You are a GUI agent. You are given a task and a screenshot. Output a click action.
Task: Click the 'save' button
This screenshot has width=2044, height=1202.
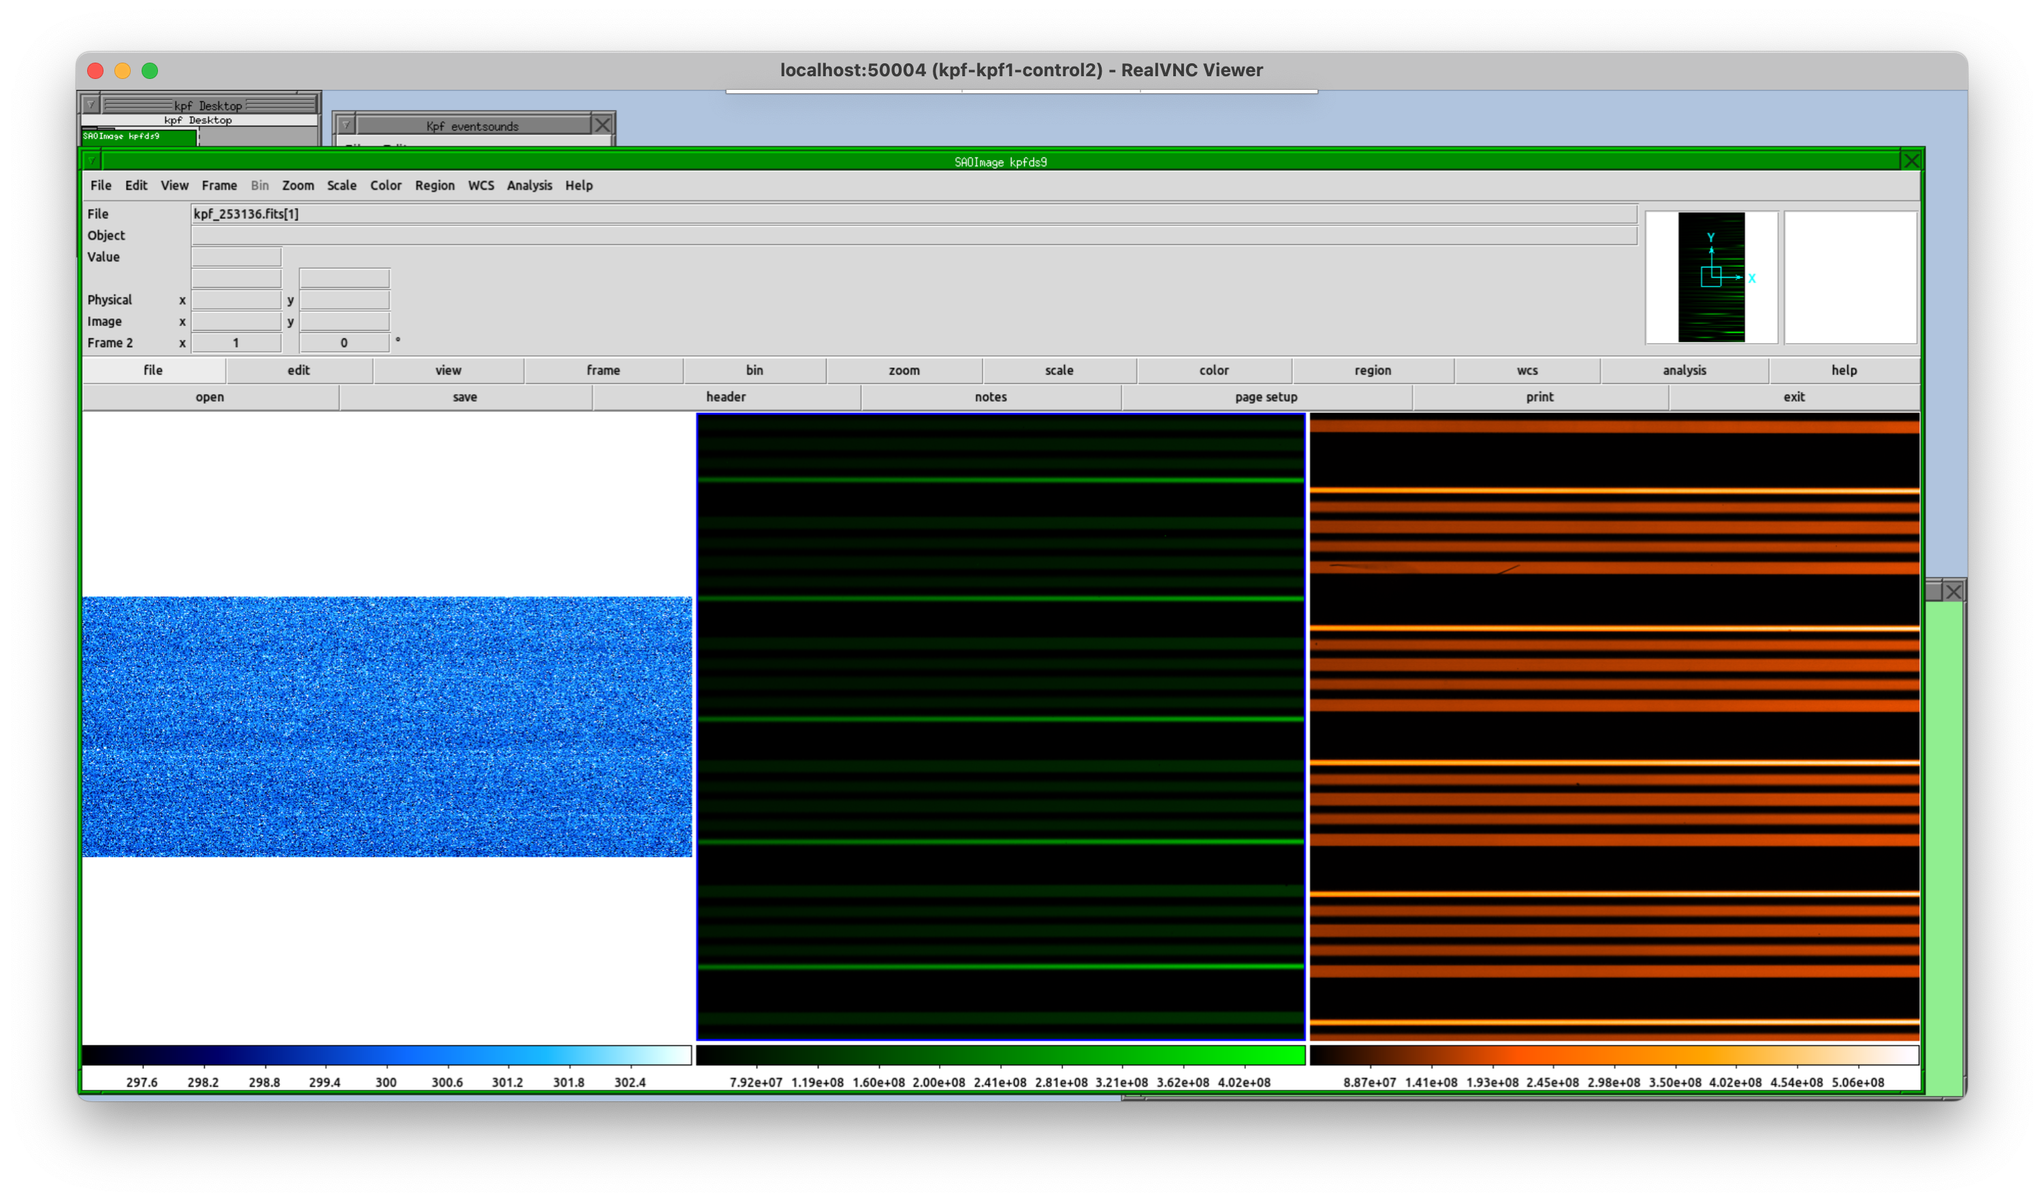tap(465, 397)
